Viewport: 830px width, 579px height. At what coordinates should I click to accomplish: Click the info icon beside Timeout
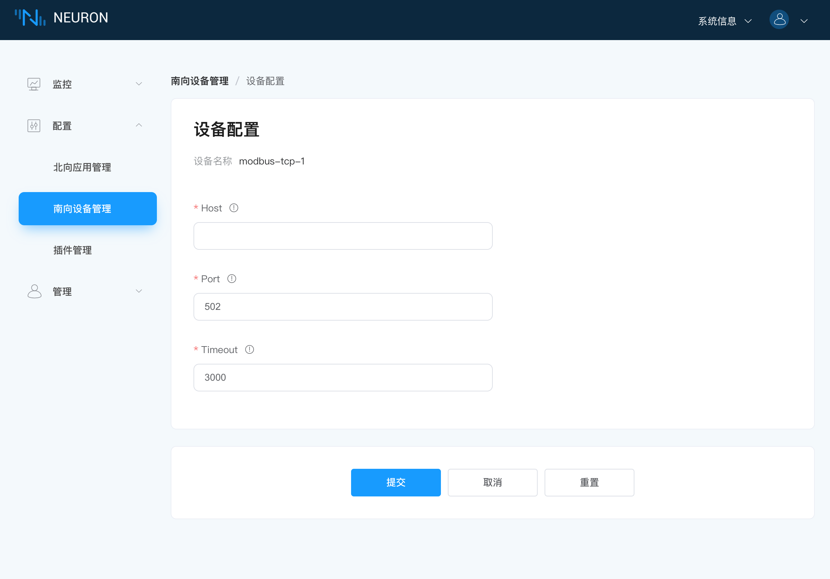(x=249, y=350)
